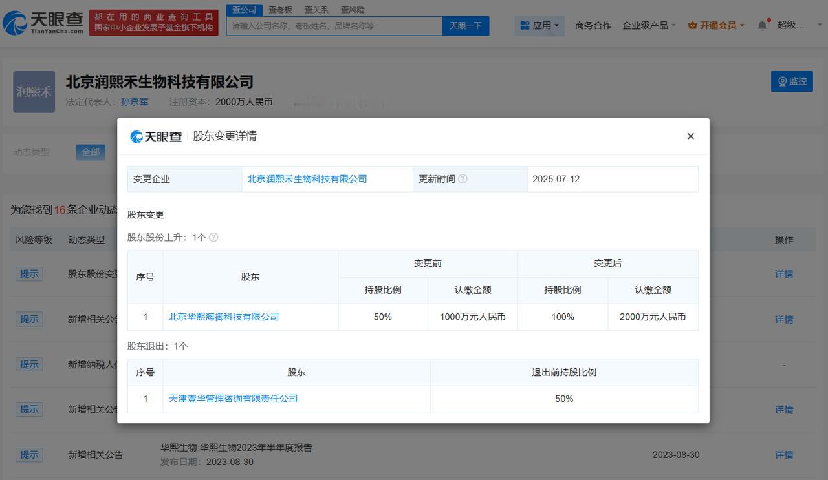Click the 注册资本 2000万人民币 text
This screenshot has width=828, height=480.
click(221, 102)
